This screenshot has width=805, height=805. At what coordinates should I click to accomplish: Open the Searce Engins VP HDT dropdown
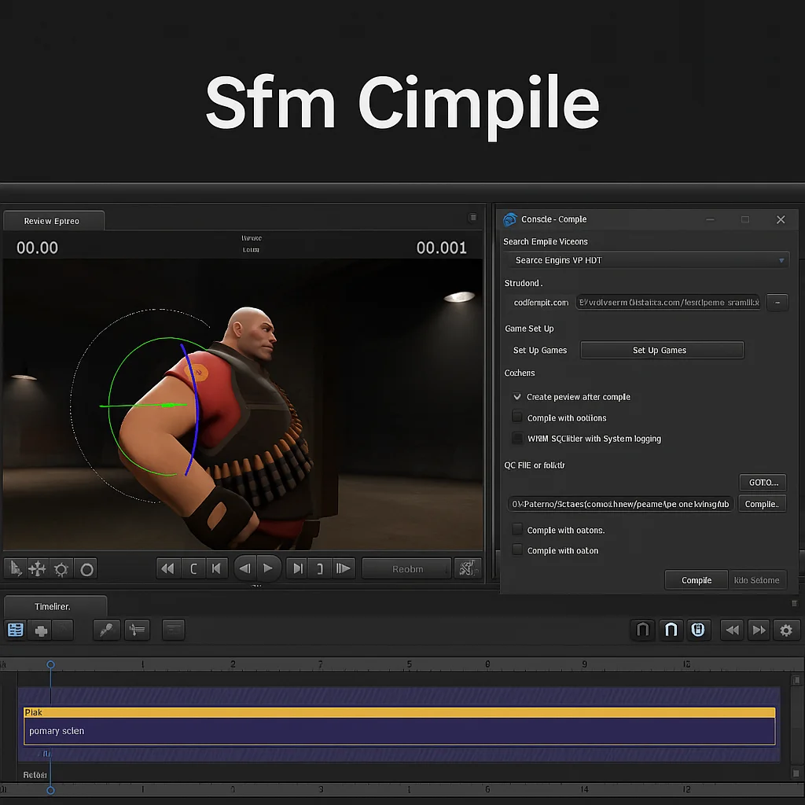pyautogui.click(x=646, y=260)
